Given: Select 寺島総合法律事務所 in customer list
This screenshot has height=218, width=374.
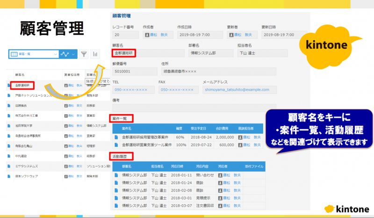Looking at the screenshot, I should click(28, 136).
